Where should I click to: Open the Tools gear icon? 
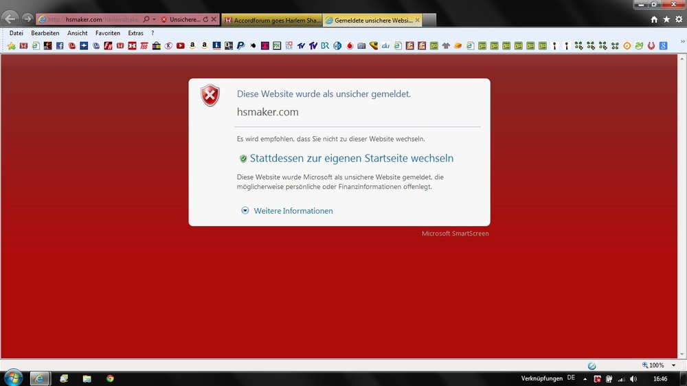678,20
